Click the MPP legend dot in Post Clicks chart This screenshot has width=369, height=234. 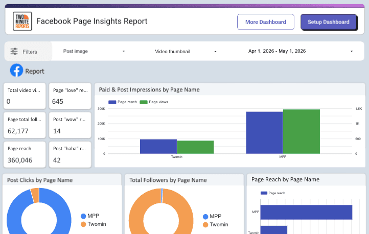pos(83,216)
